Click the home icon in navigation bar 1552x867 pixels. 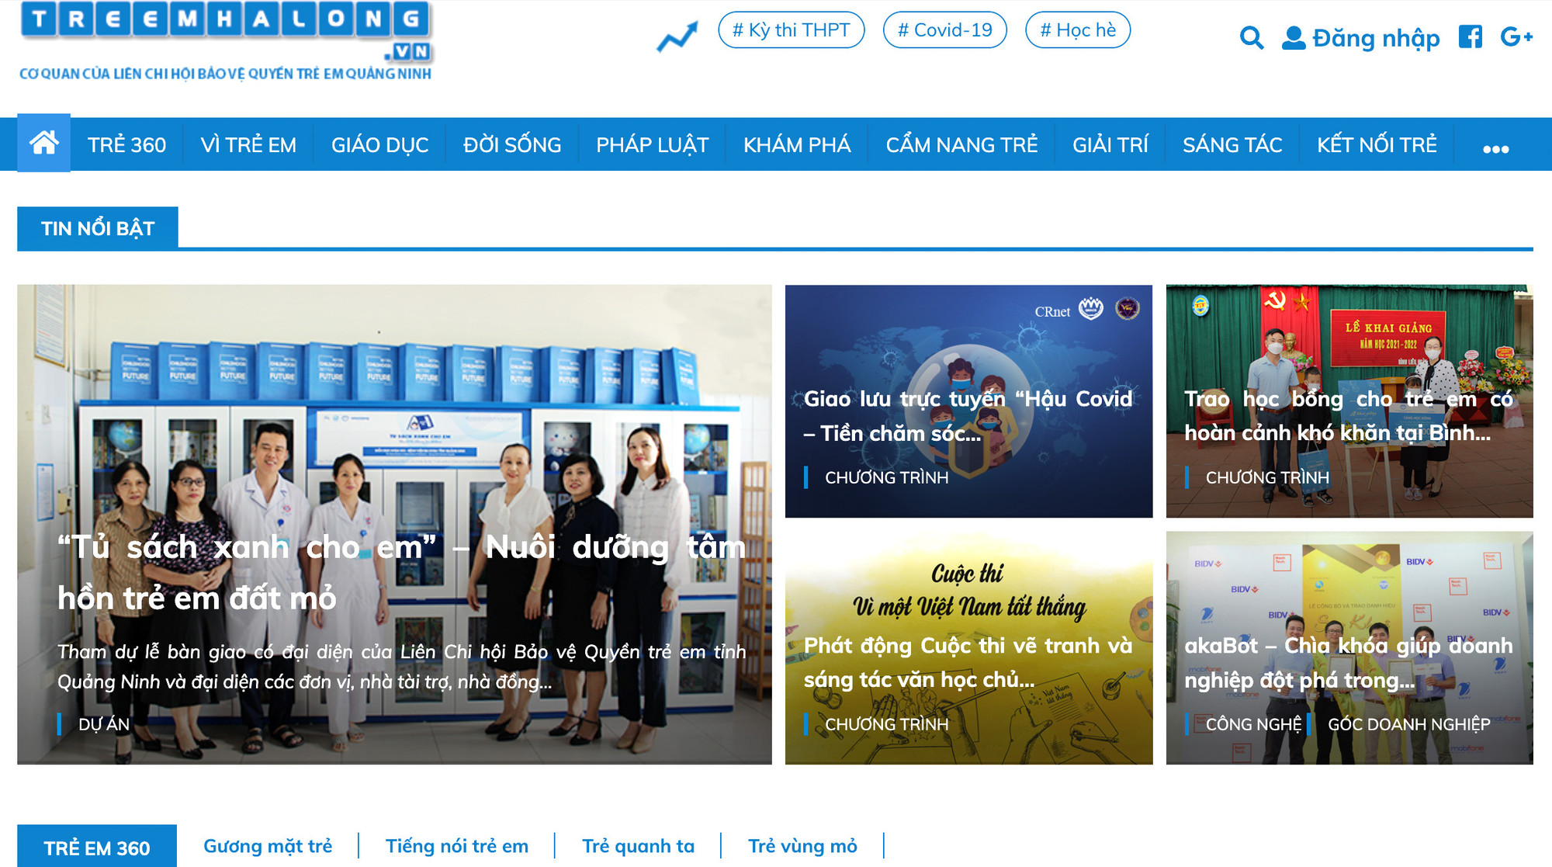(x=43, y=144)
